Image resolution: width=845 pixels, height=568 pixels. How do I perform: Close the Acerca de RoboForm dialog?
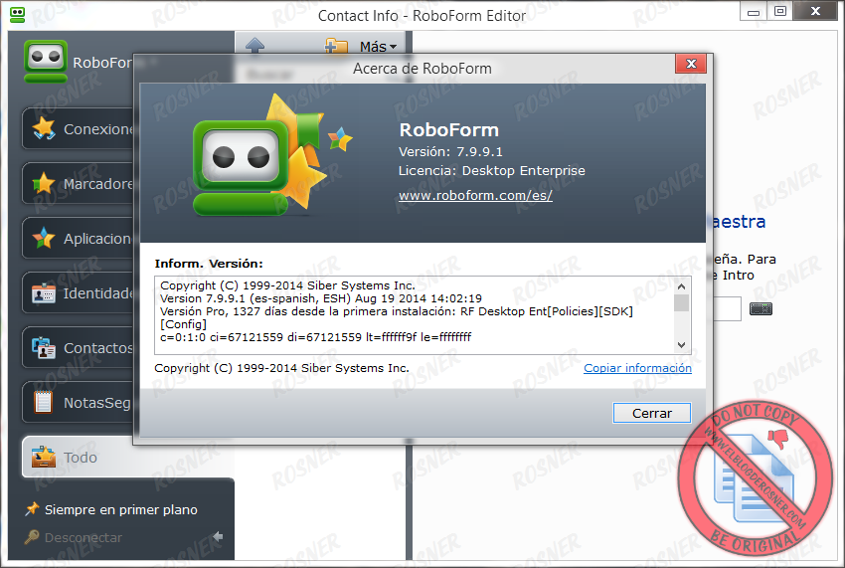[691, 65]
